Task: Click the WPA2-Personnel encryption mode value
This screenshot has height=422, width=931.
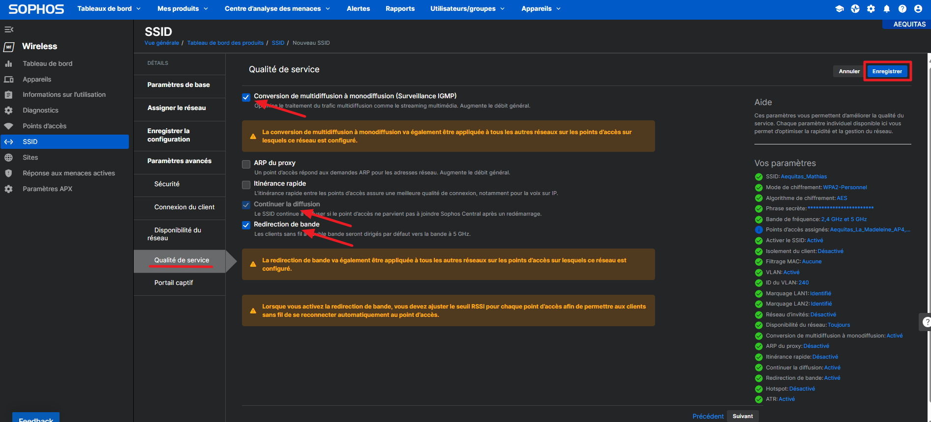Action: pyautogui.click(x=845, y=188)
